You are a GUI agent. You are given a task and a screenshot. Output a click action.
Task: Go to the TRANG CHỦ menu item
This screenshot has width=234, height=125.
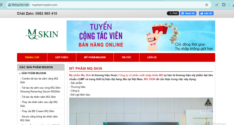pos(32,57)
